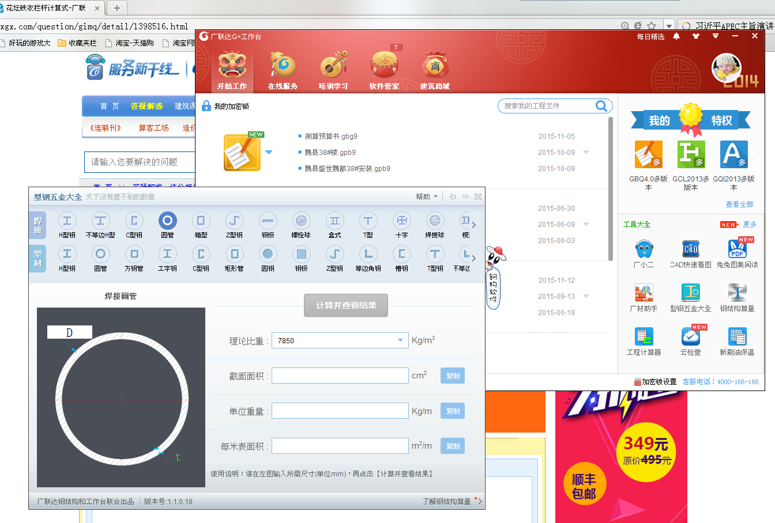This screenshot has height=523, width=775.
Task: Open the GCL2013多版本 privilege icon
Action: (691, 154)
